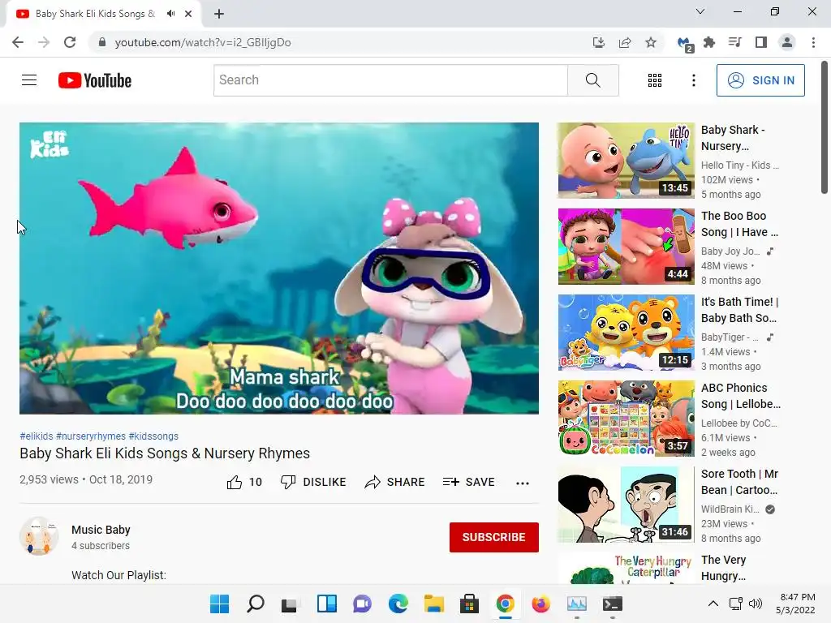This screenshot has height=623, width=831.
Task: Open volume control in system tray
Action: (x=756, y=604)
